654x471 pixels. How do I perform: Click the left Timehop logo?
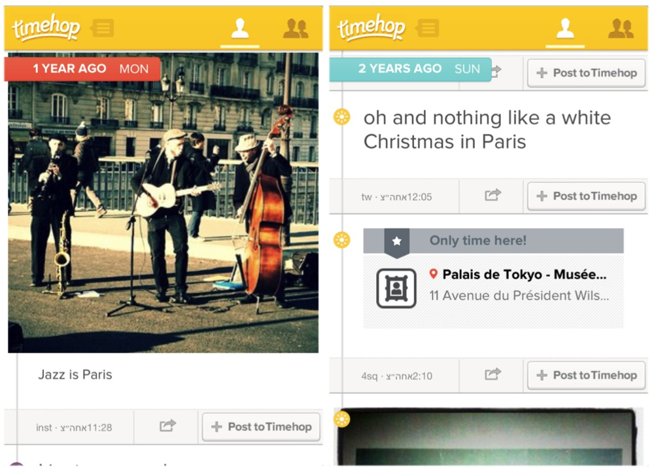point(46,28)
